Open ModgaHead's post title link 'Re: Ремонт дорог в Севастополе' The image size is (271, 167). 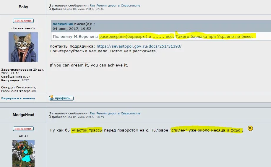pyautogui.click(x=115, y=114)
